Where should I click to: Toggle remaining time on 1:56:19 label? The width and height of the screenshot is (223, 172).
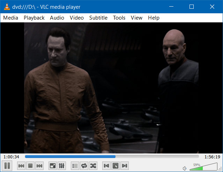pyautogui.click(x=212, y=157)
